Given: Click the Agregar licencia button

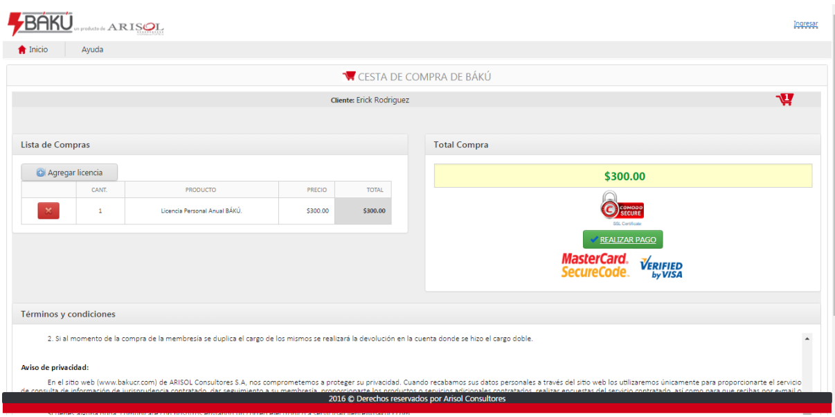Looking at the screenshot, I should pos(69,172).
